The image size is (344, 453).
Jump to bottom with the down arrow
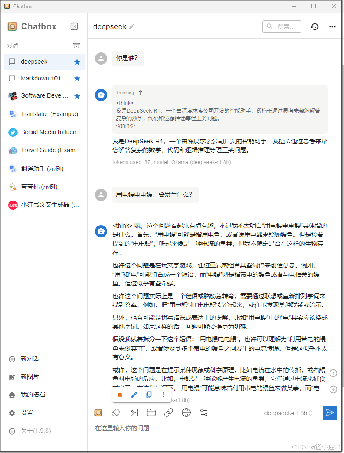[x=333, y=389]
